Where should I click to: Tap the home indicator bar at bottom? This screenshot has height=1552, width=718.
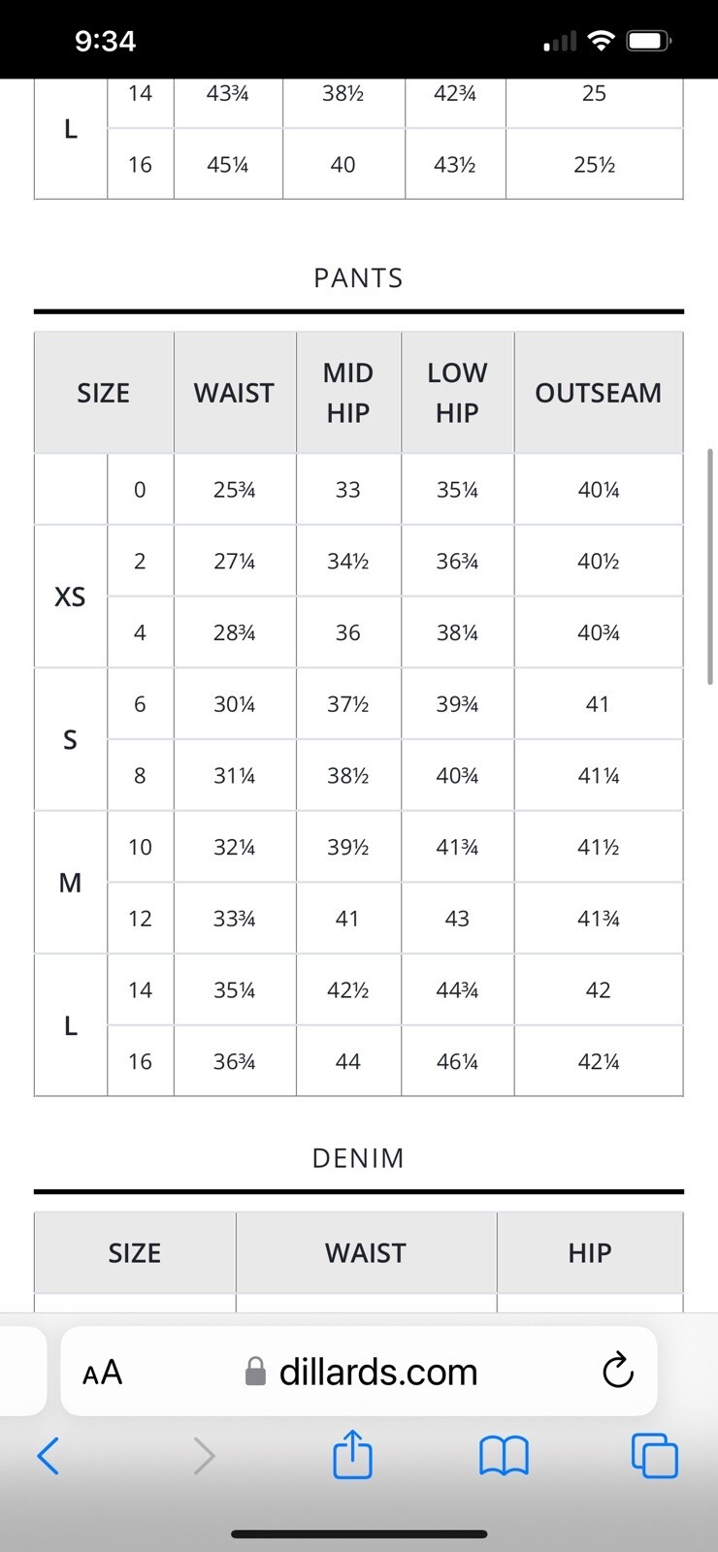(x=359, y=1535)
